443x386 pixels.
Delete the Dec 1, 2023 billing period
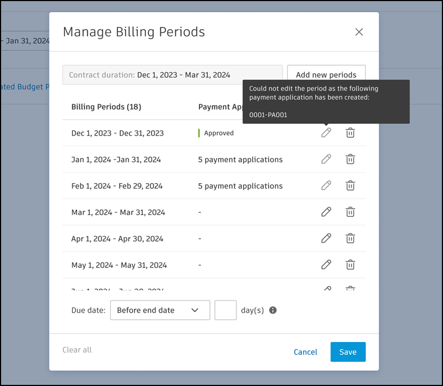[x=350, y=133]
